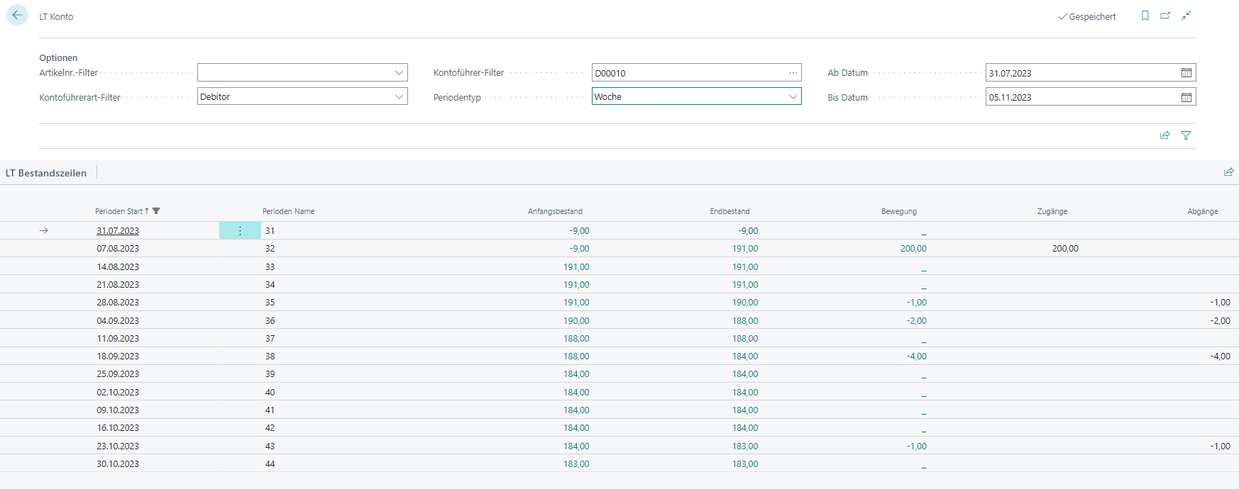Open page in new window icon

pos(1165,16)
